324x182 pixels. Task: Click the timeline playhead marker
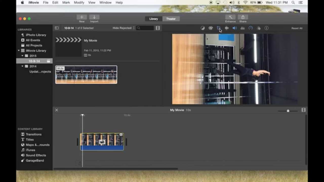(x=82, y=115)
